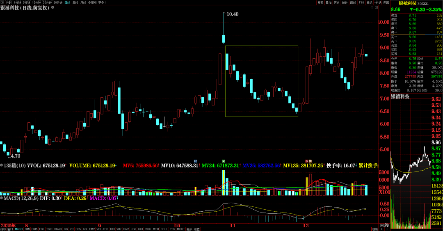Viewport: 443px width, 231px height.
Task: Select the RSI indicator tab
Action: click(x=112, y=229)
